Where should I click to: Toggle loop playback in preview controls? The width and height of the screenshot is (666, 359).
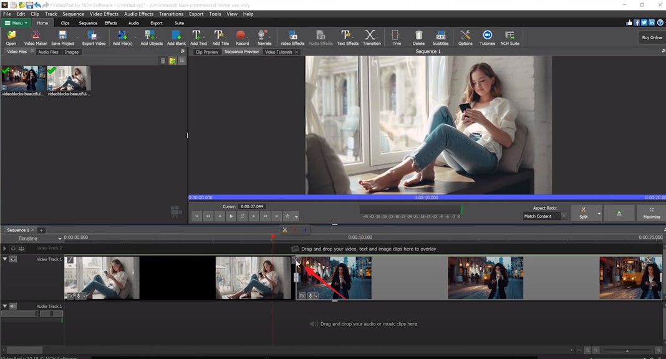[x=242, y=216]
